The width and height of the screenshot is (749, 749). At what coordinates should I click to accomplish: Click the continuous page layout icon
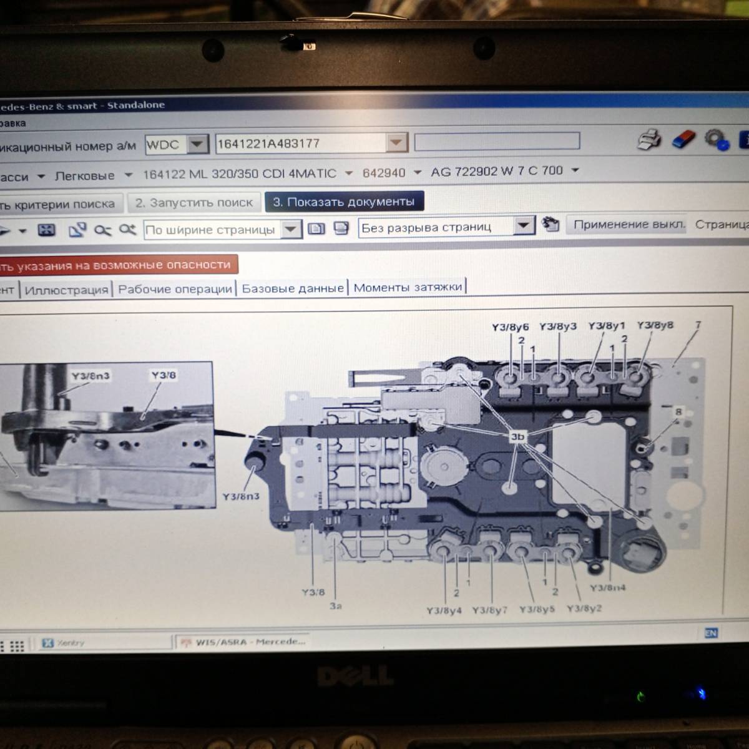point(341,228)
